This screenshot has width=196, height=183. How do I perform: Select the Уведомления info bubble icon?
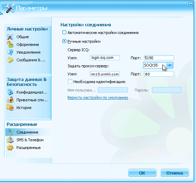(10, 52)
